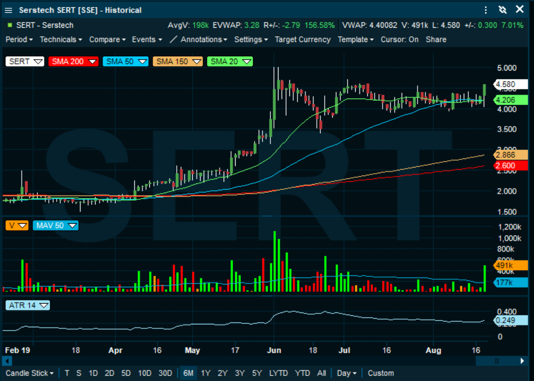Screen dimensions: 534x381
Task: Click the Annotations pencil icon
Action: tap(174, 40)
